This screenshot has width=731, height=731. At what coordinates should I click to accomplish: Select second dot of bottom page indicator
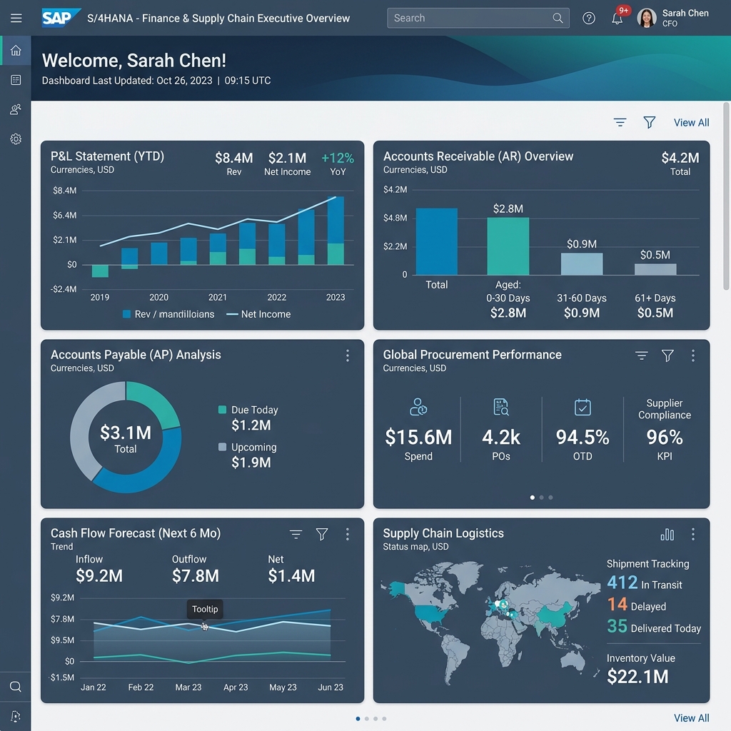tap(366, 718)
